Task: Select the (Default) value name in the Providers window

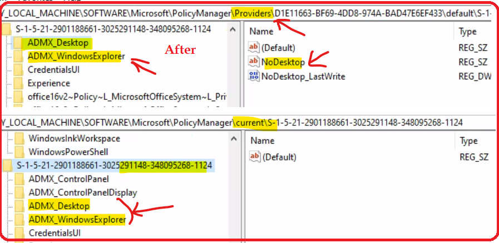Action: click(278, 48)
